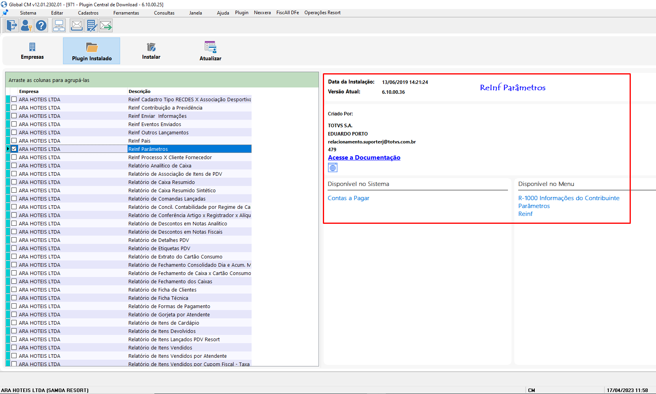The height and width of the screenshot is (394, 656).
Task: Open the Ferramentas menu
Action: click(126, 13)
